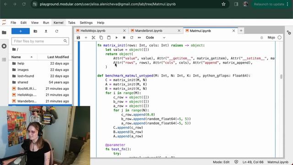Click the notebook trust shield icon

point(236,162)
